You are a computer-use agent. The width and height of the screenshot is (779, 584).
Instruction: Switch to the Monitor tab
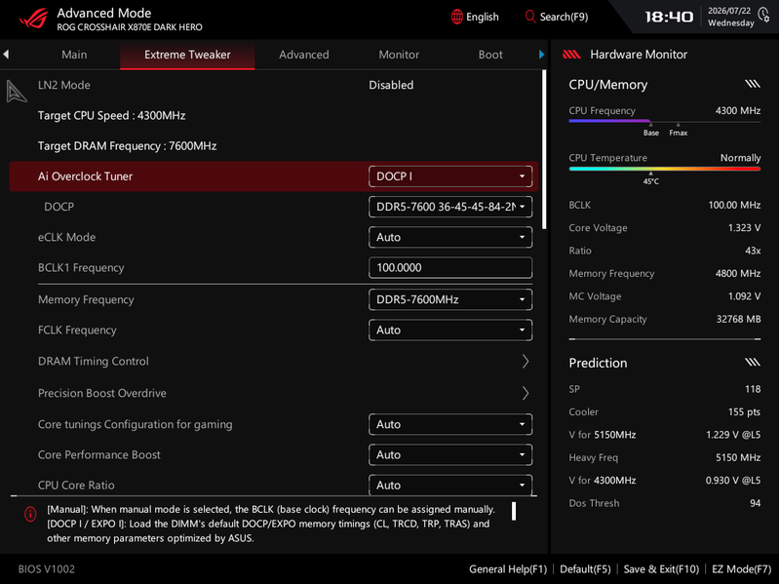[399, 55]
